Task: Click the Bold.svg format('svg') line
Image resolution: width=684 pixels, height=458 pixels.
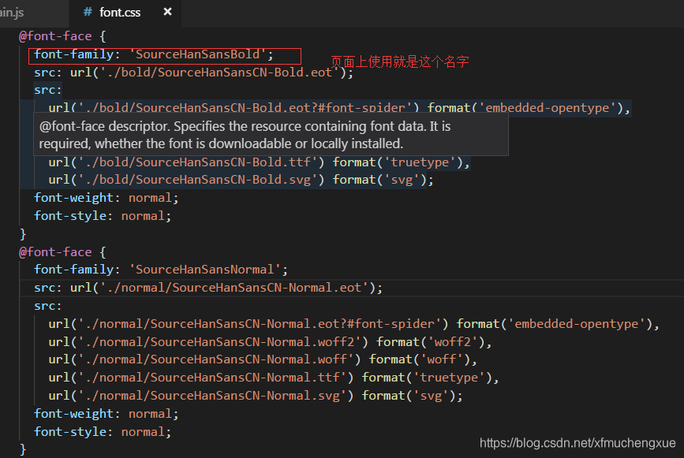Action: 241,180
